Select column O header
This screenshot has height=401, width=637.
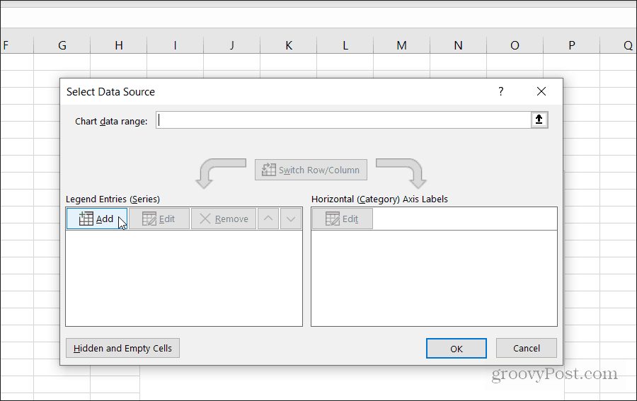coord(515,45)
